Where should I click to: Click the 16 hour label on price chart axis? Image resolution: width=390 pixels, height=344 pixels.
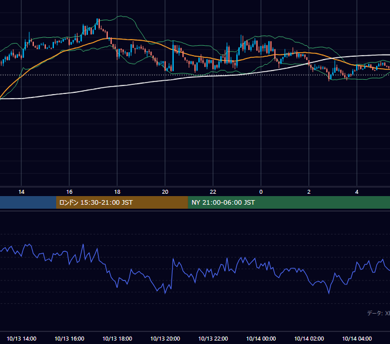(69, 192)
